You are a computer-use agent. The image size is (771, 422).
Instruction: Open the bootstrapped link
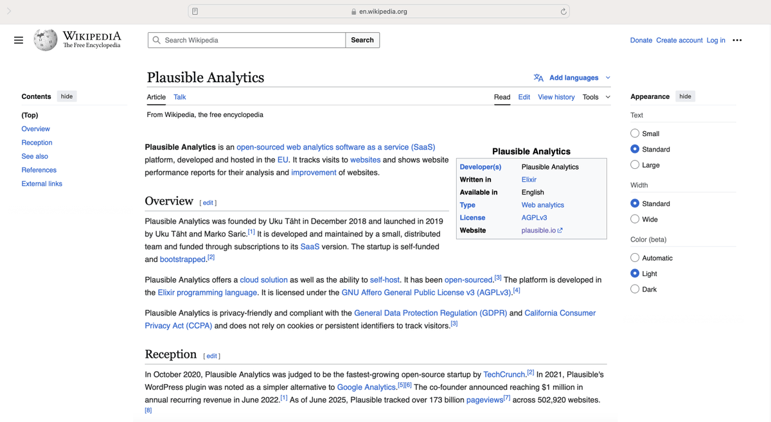coord(182,259)
